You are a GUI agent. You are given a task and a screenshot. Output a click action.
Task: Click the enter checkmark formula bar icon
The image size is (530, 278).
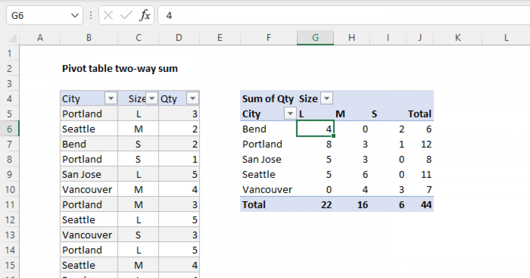tap(126, 16)
